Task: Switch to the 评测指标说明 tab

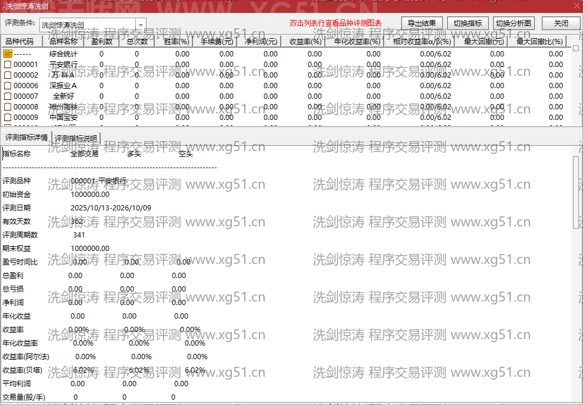Action: pyautogui.click(x=76, y=138)
